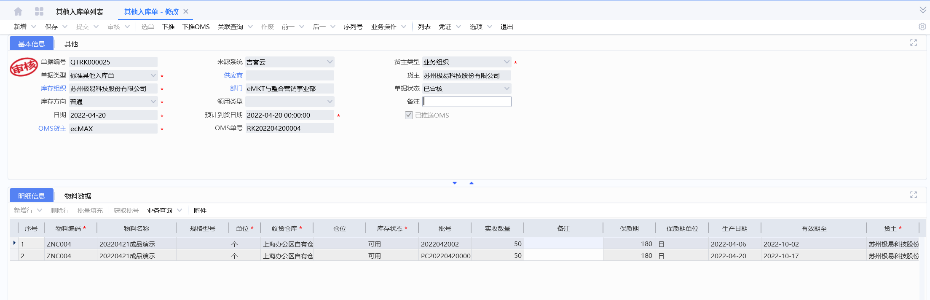Viewport: 930px width, 300px height.
Task: Maximize the 基本信息 panel
Action: pos(914,43)
